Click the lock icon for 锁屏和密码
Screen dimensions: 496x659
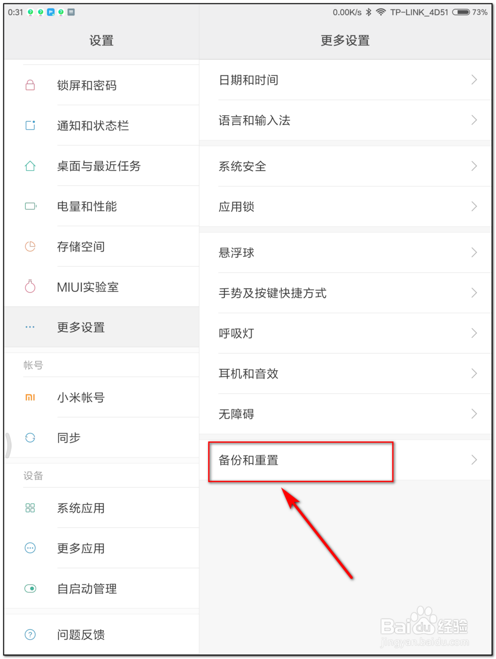click(30, 85)
